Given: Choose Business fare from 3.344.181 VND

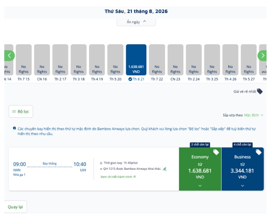Looking at the screenshot, I should (243, 169).
